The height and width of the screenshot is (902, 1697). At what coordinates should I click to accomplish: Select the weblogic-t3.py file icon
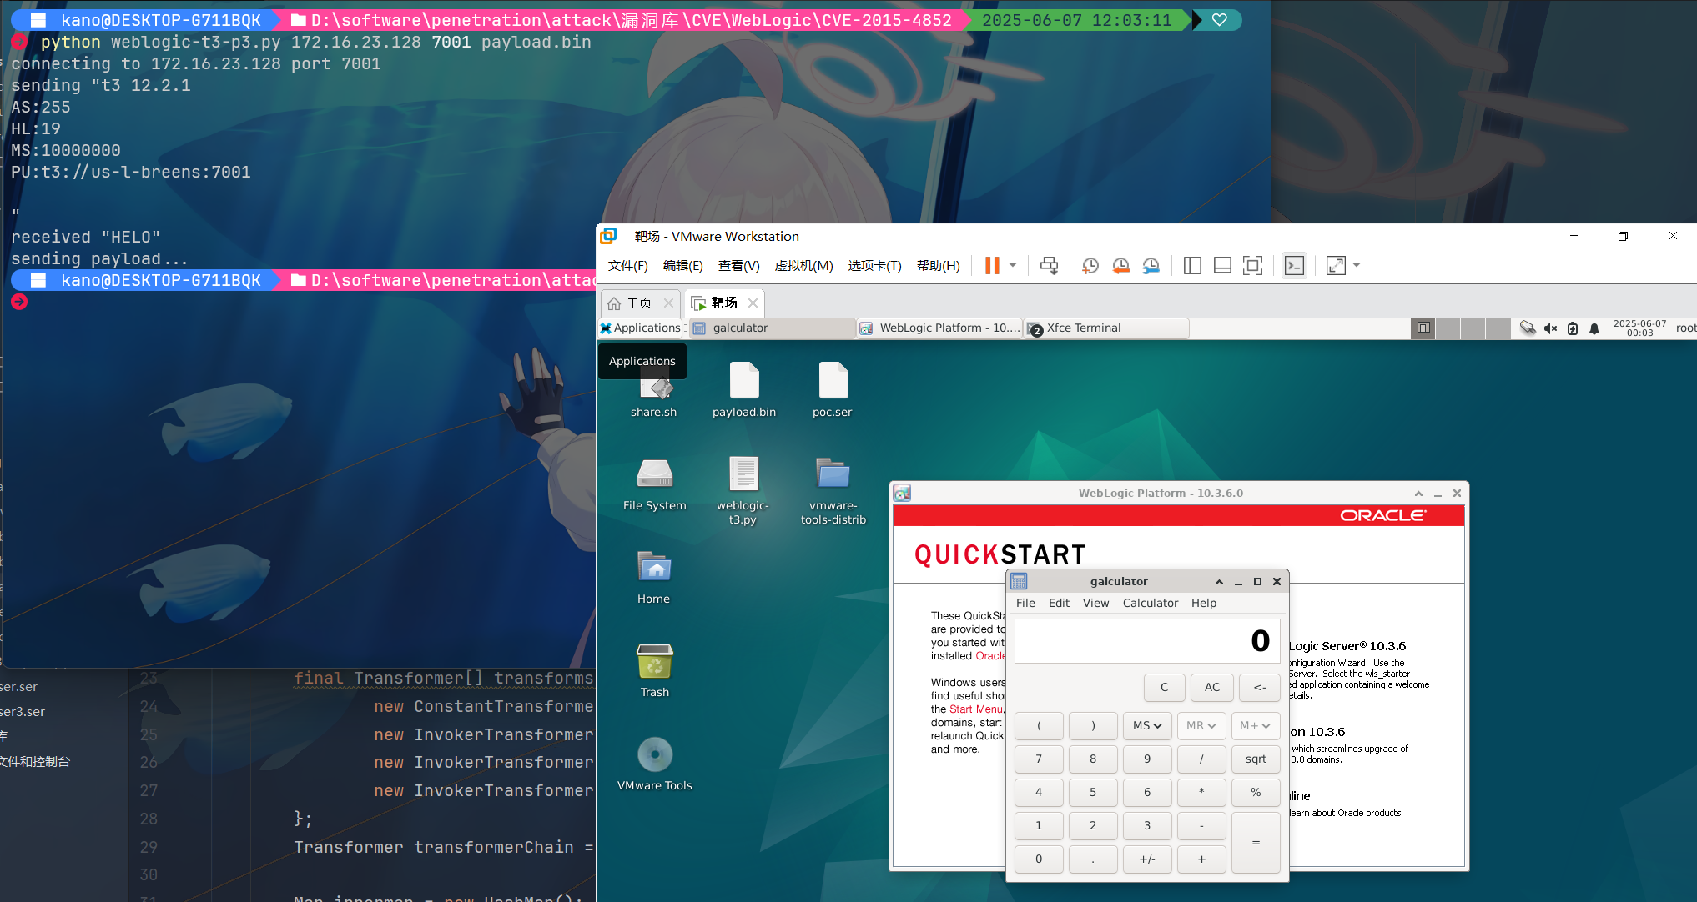[x=743, y=491]
